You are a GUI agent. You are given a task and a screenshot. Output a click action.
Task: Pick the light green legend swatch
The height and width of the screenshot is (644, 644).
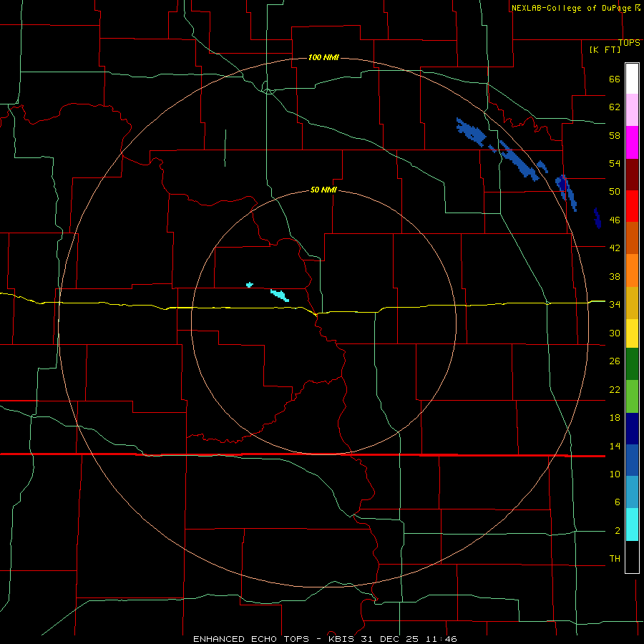pos(632,396)
